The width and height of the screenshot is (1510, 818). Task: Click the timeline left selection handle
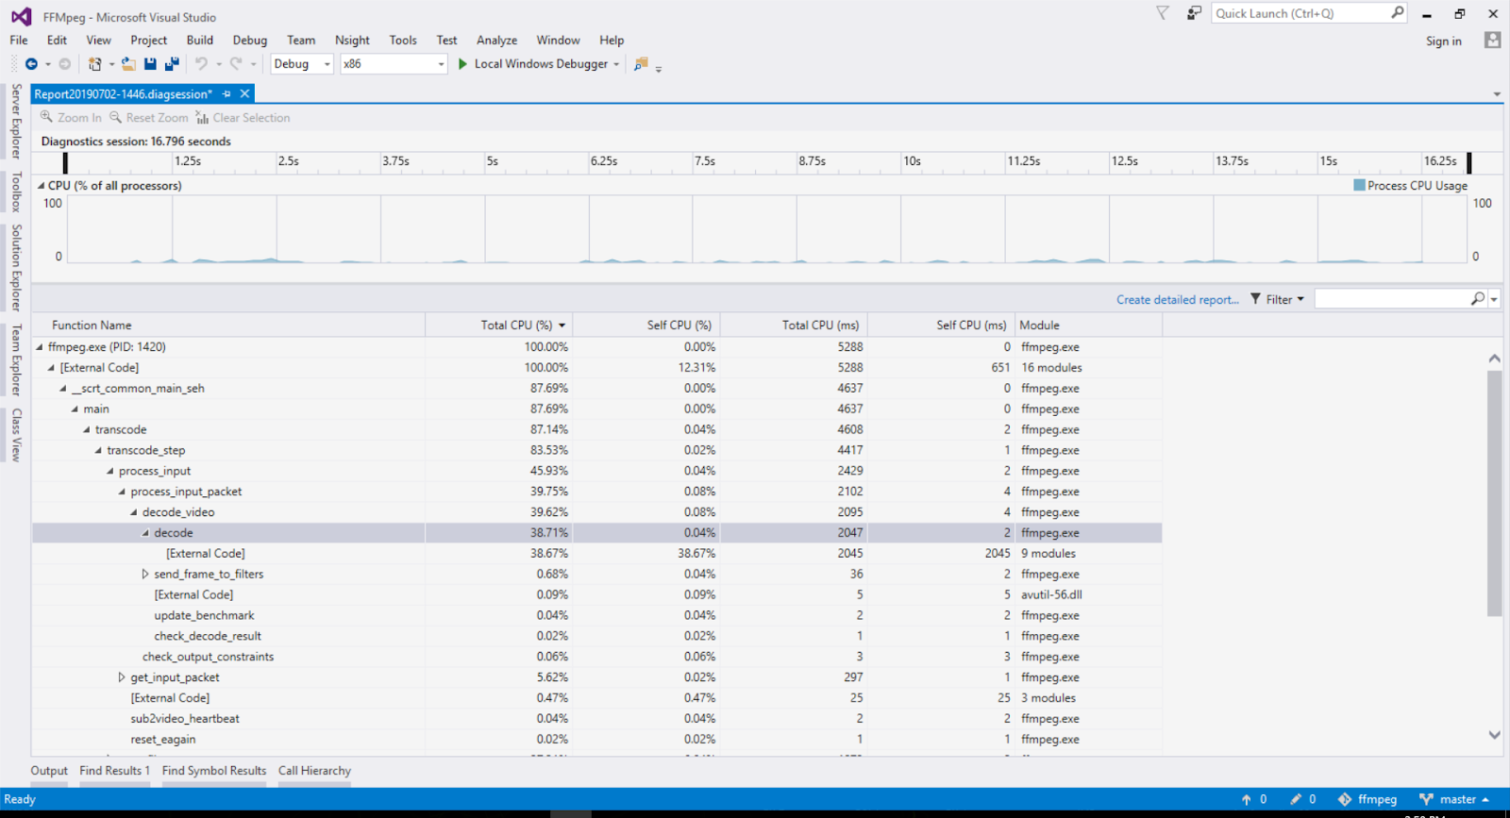click(65, 162)
